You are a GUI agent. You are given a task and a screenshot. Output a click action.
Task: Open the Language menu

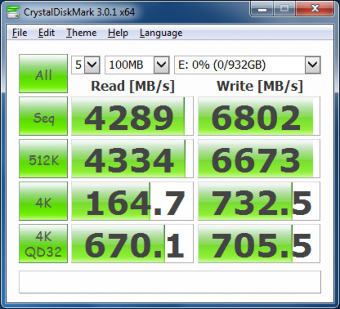pyautogui.click(x=161, y=33)
